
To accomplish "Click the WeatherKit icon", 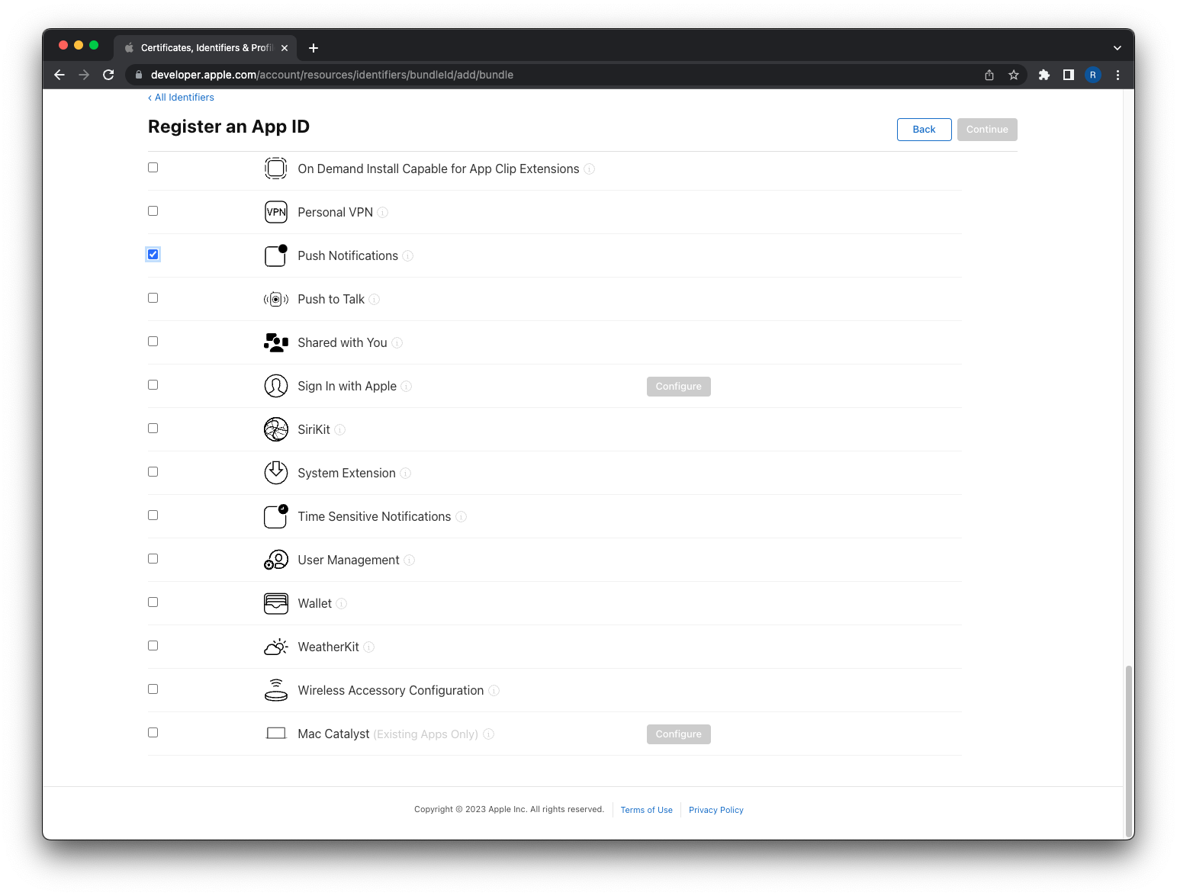I will [275, 646].
